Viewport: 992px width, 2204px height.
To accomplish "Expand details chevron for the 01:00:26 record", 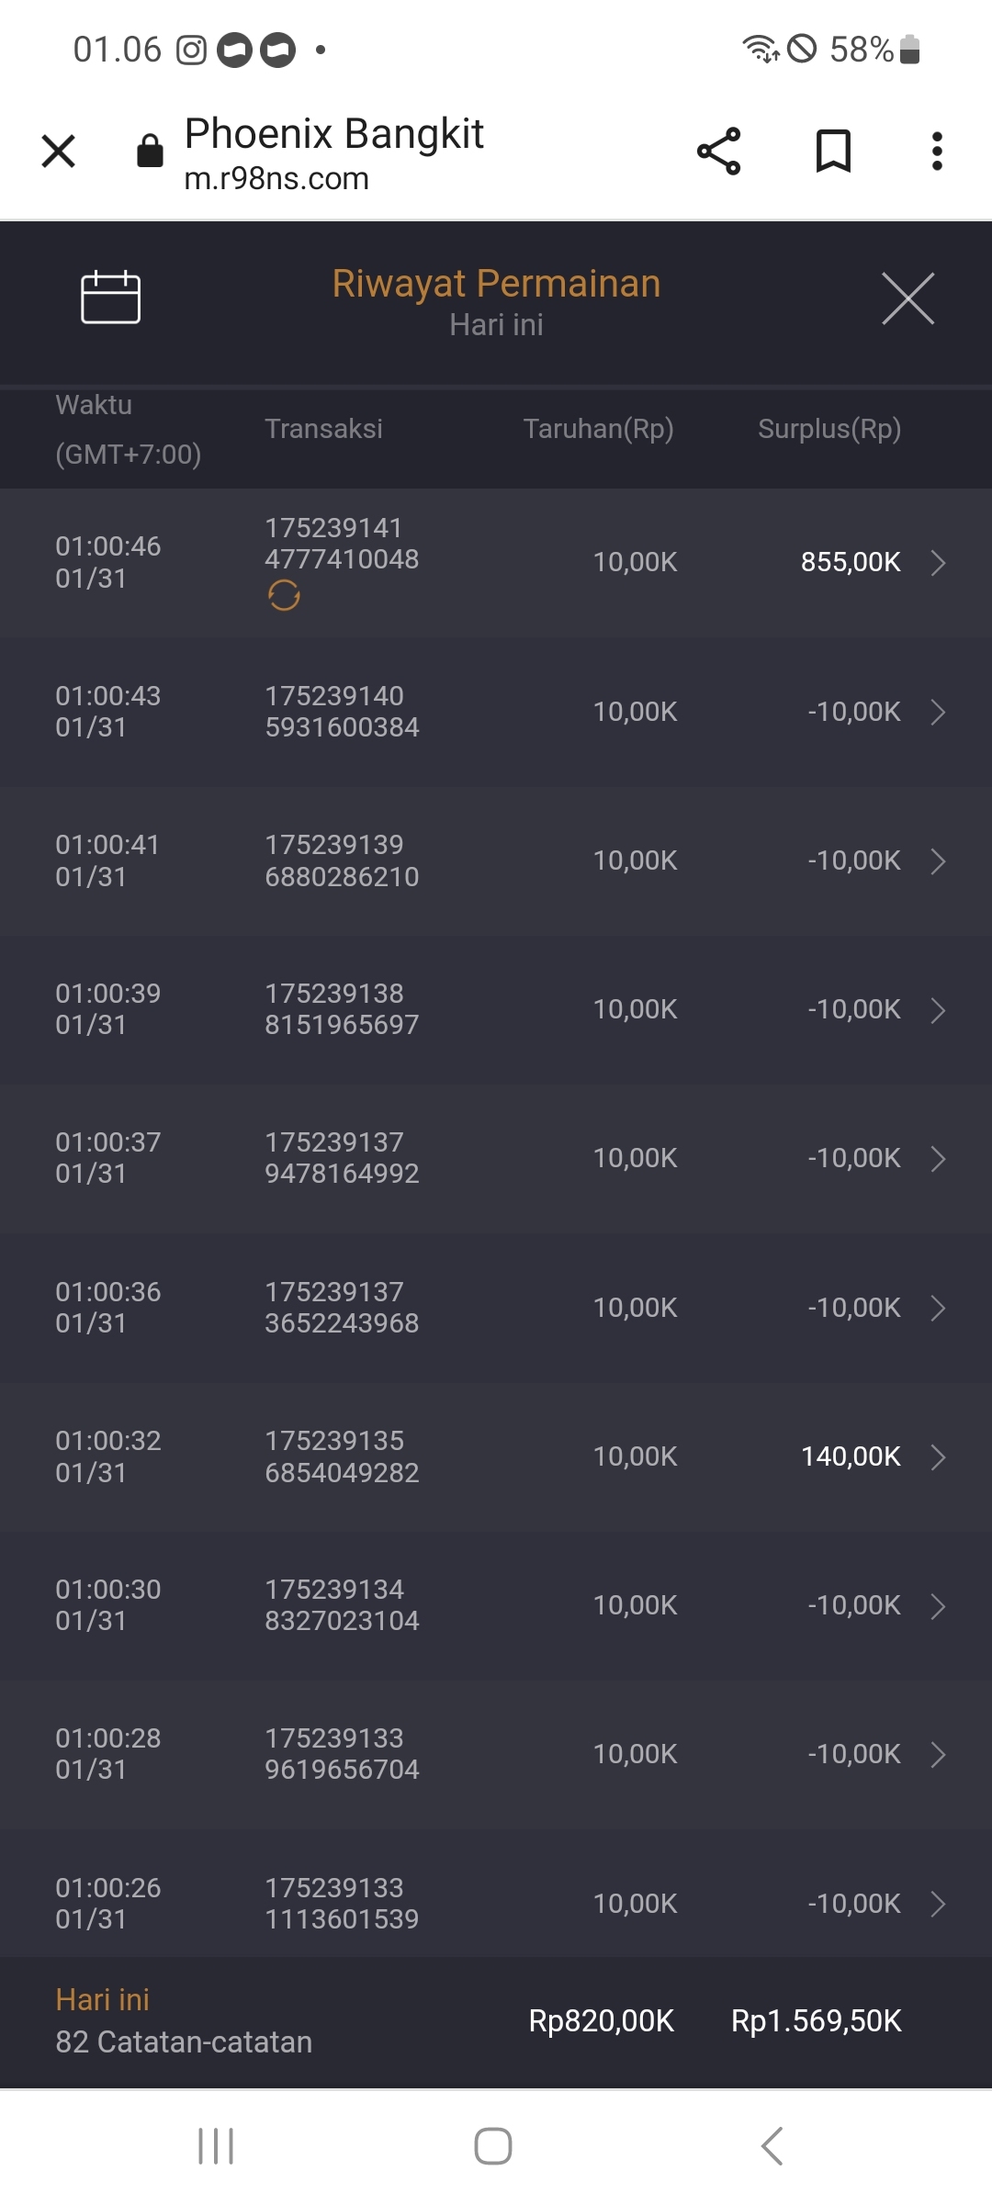I will click(938, 1905).
